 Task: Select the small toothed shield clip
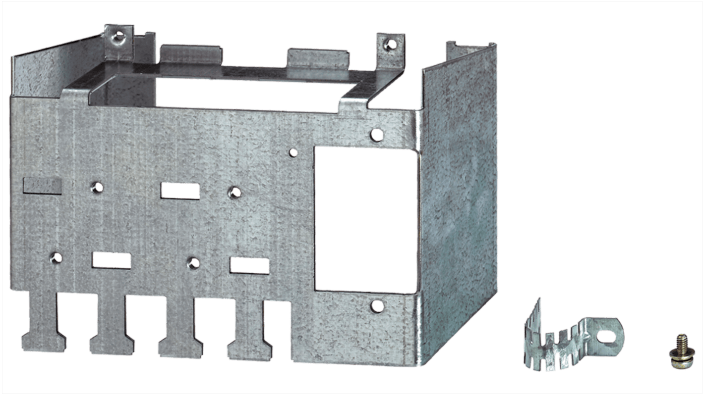pyautogui.click(x=575, y=334)
